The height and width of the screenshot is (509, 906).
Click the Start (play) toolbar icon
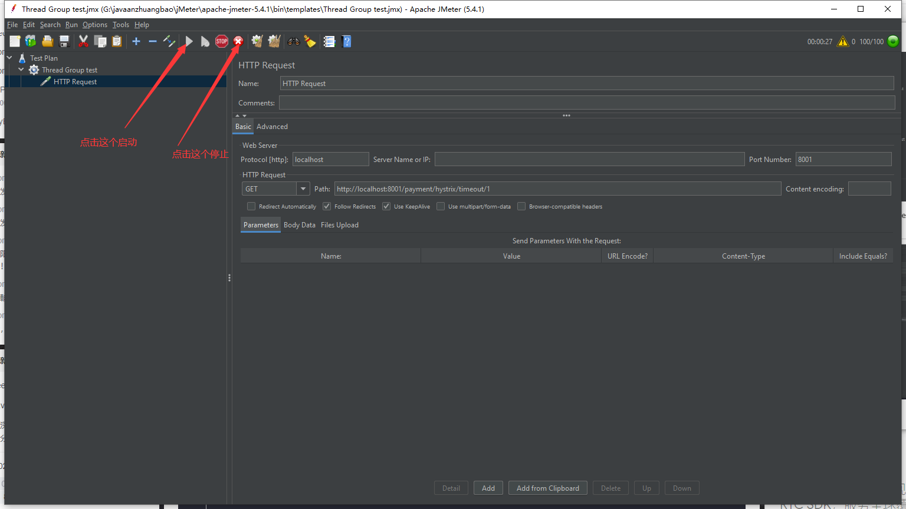coord(189,41)
